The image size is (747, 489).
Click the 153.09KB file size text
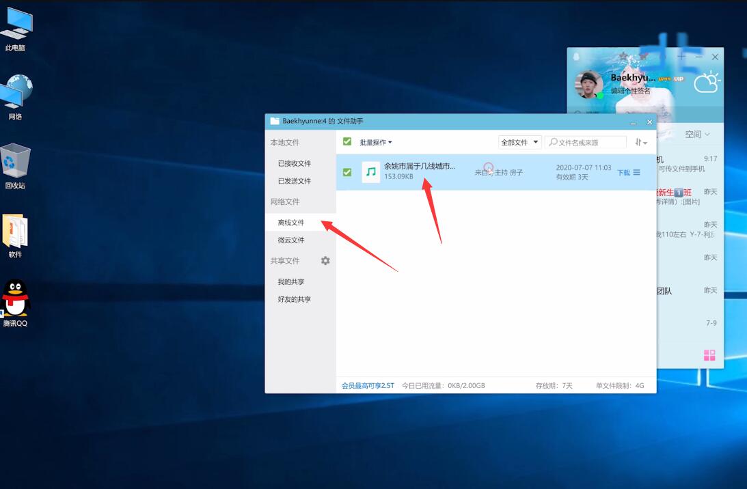pyautogui.click(x=398, y=177)
